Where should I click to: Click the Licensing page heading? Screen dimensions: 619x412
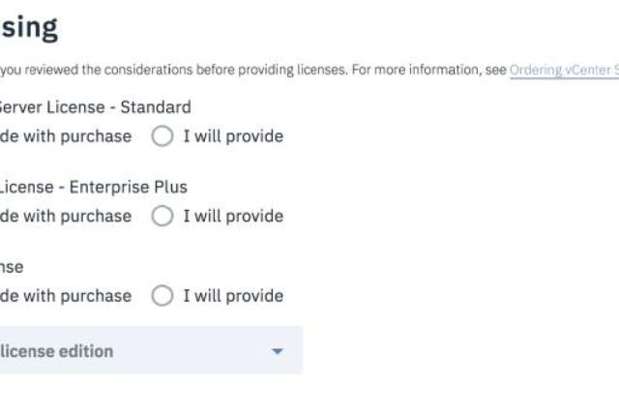(29, 27)
